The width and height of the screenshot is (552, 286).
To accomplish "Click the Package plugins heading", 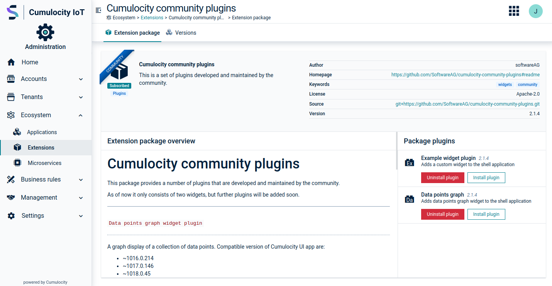I will 429,141.
